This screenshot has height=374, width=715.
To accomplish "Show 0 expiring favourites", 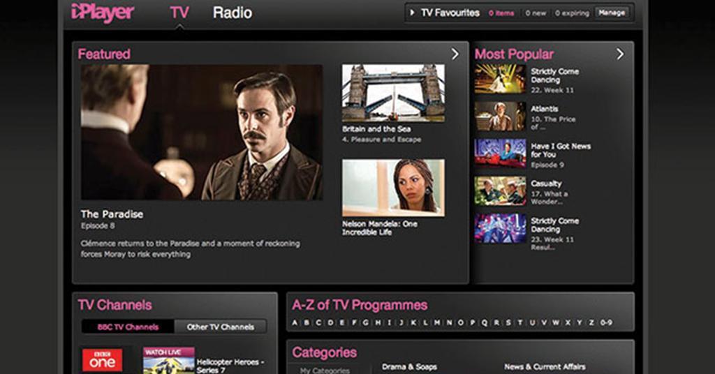I will pos(572,13).
